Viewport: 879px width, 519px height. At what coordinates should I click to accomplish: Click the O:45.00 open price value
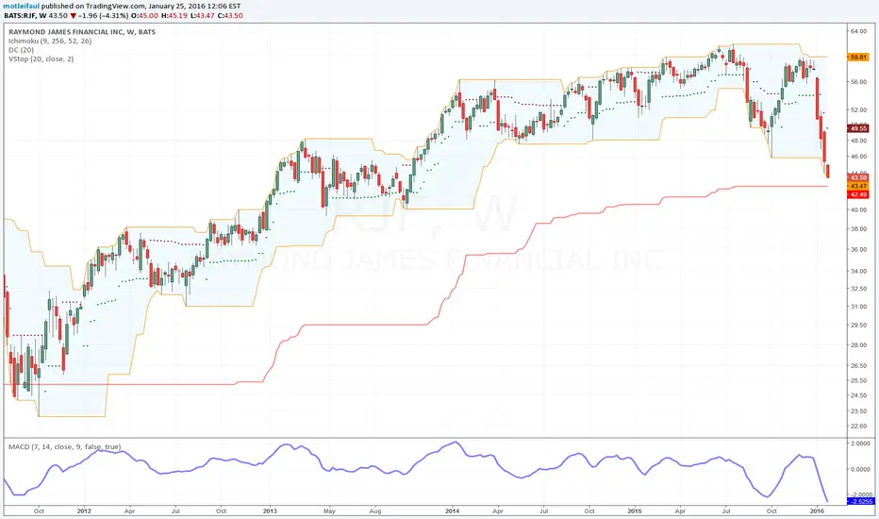[145, 15]
